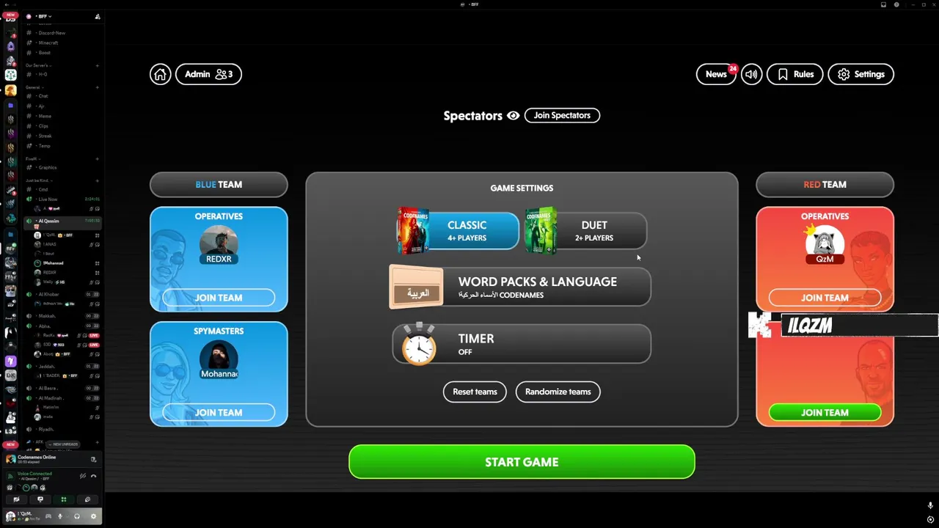Add a channel to Our Server's category
This screenshot has width=939, height=528.
pyautogui.click(x=97, y=65)
